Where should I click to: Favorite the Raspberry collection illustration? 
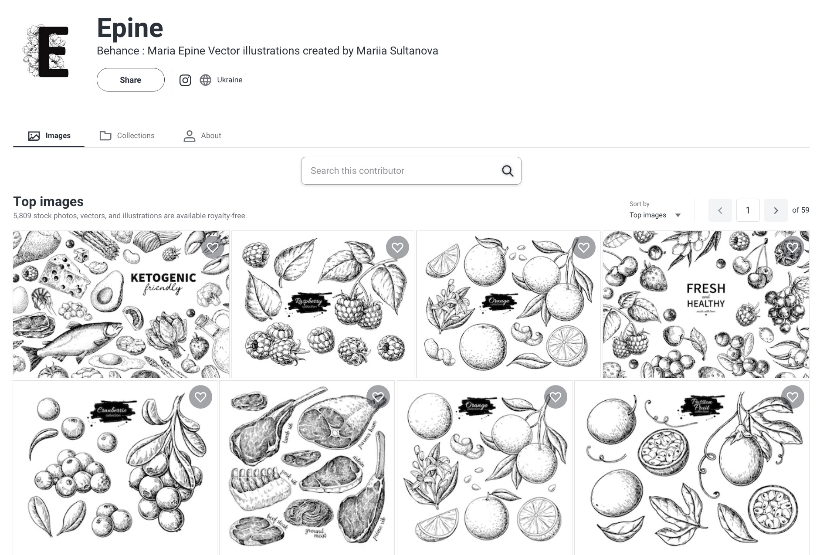tap(397, 247)
